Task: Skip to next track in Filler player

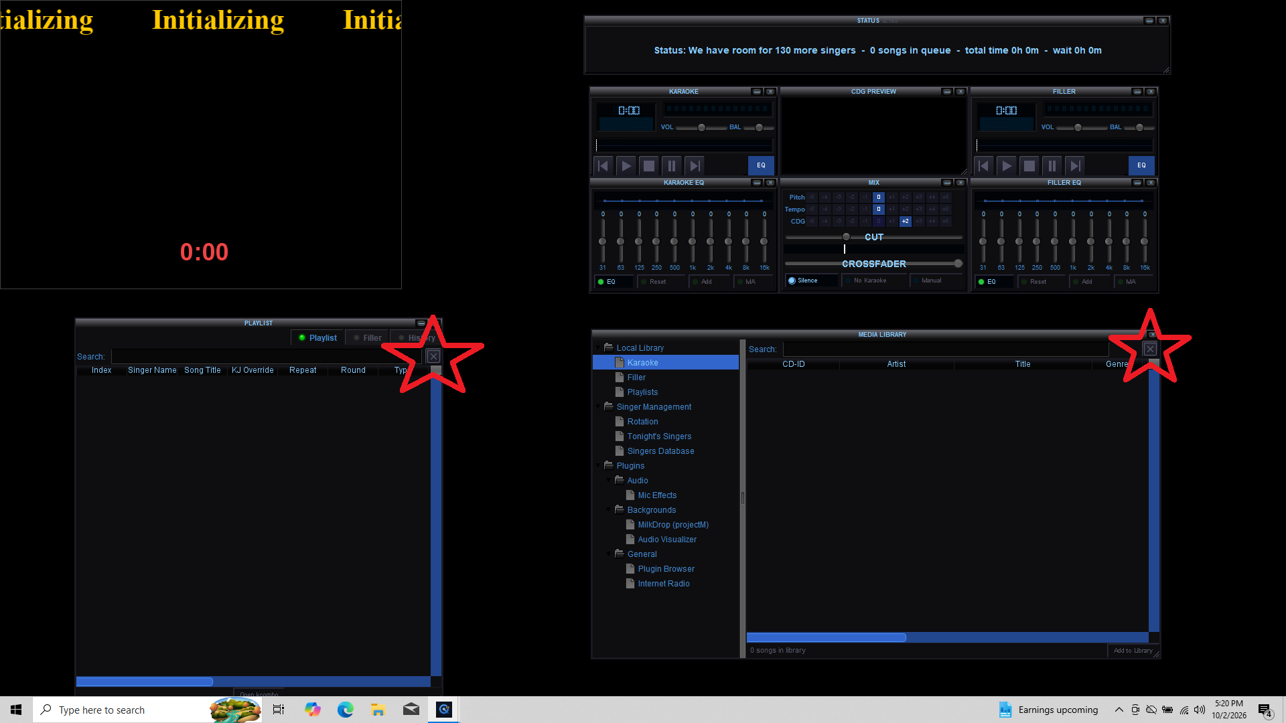Action: (x=1075, y=166)
